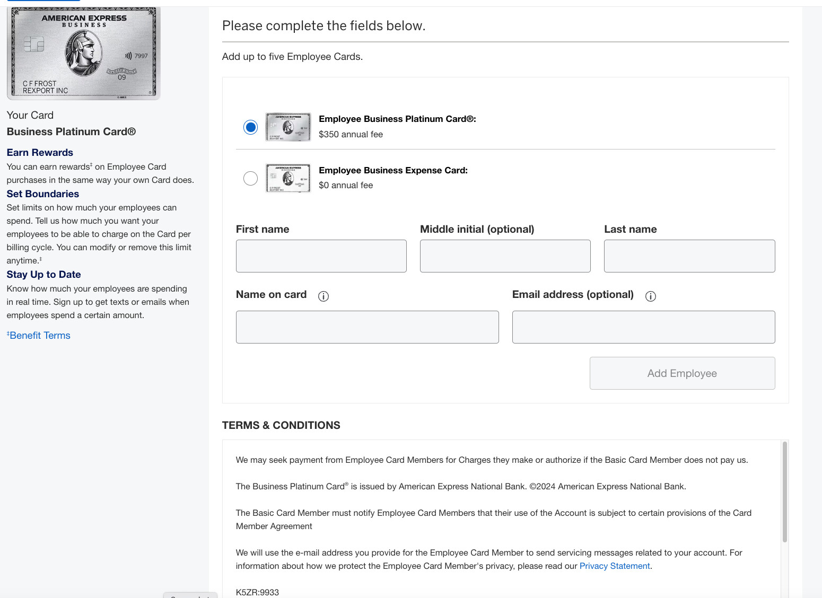Click the $350 annual fee text
The height and width of the screenshot is (598, 822).
tap(351, 135)
